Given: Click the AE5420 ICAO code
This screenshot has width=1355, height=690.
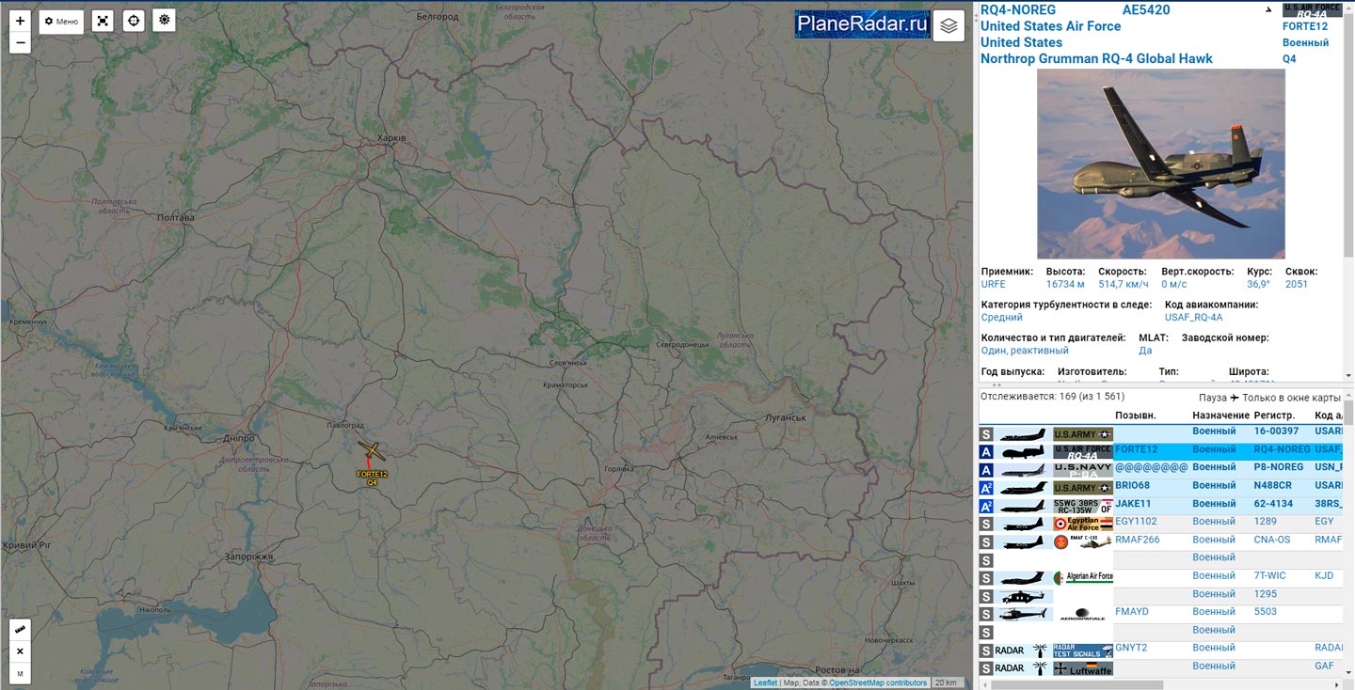Looking at the screenshot, I should pos(1146,9).
